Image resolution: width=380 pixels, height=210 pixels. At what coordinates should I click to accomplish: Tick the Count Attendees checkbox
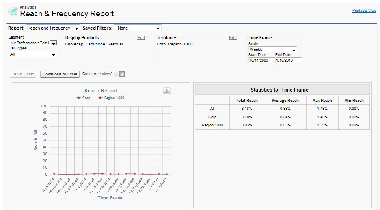(122, 74)
